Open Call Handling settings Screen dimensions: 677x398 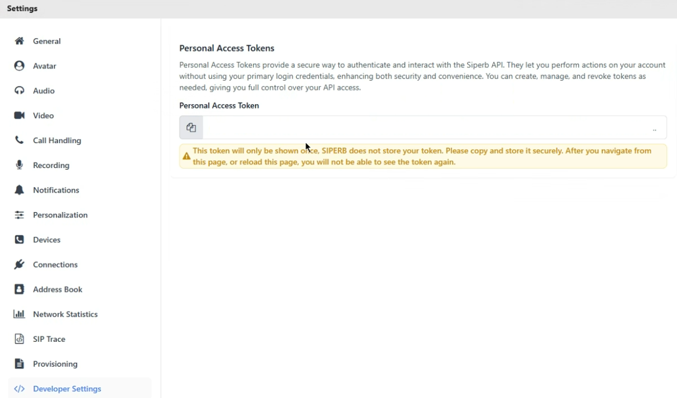tap(80, 140)
